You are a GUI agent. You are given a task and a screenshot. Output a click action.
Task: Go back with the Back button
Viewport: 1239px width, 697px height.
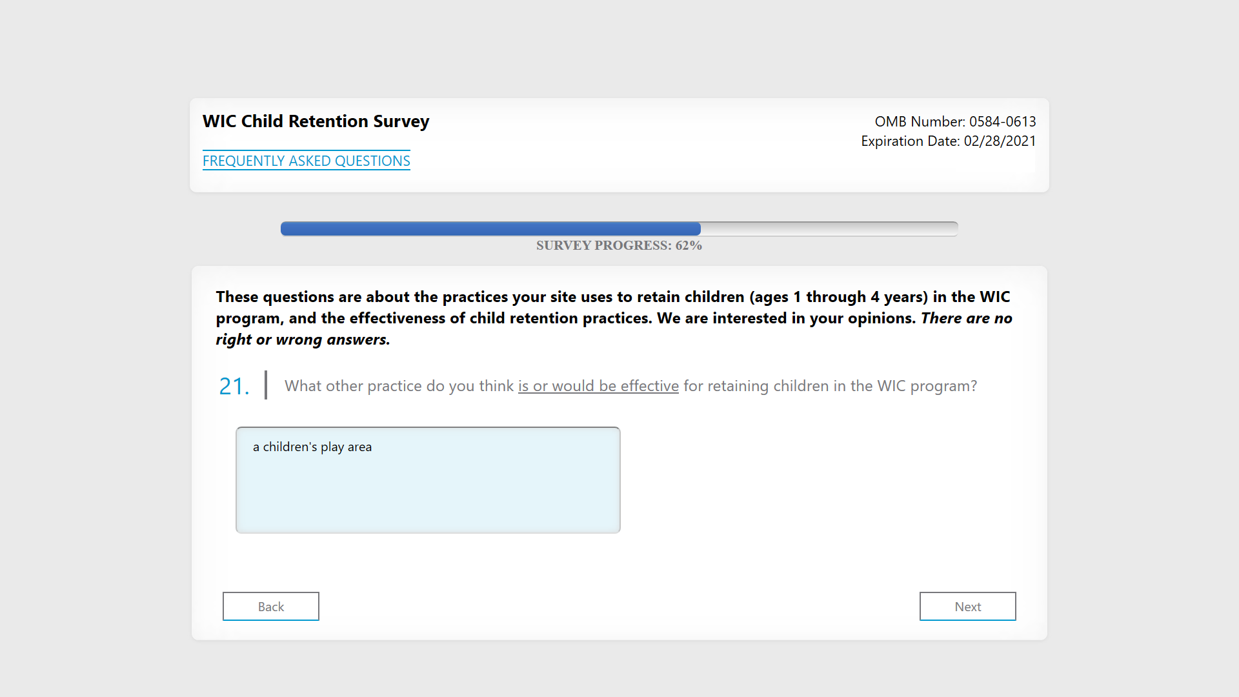(270, 606)
